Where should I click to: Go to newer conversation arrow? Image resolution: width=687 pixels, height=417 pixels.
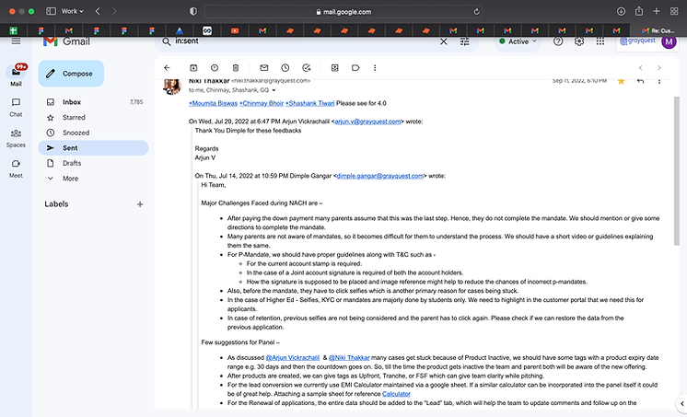tap(641, 68)
